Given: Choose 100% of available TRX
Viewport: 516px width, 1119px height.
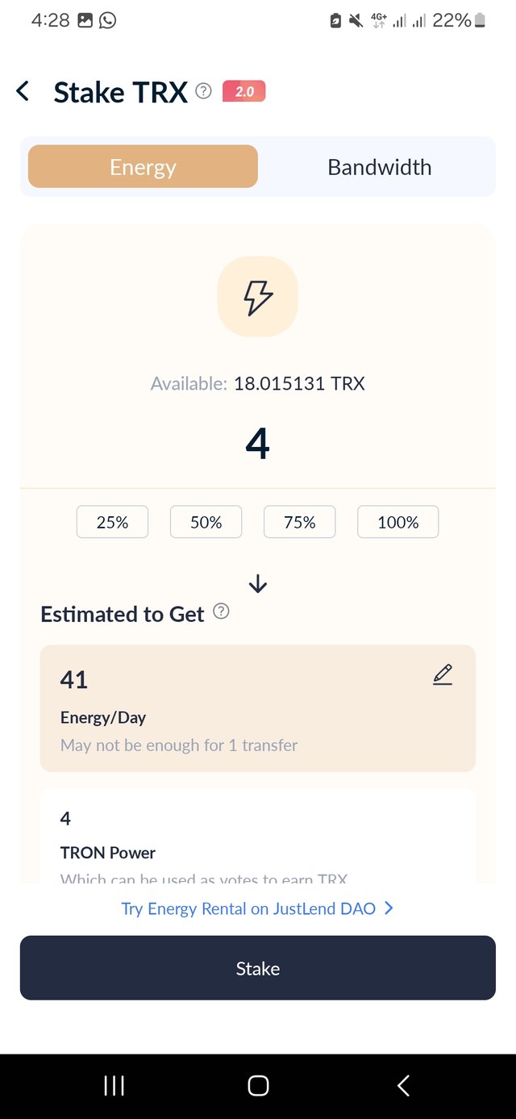Looking at the screenshot, I should (x=398, y=522).
